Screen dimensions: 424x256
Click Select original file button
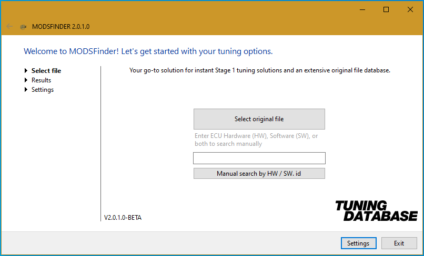point(259,119)
